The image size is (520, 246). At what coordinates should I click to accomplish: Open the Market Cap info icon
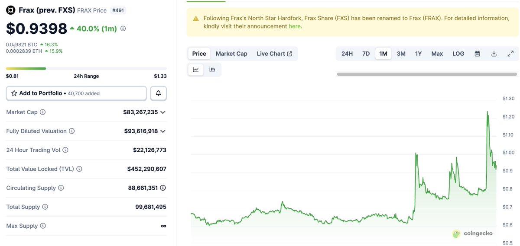point(42,112)
